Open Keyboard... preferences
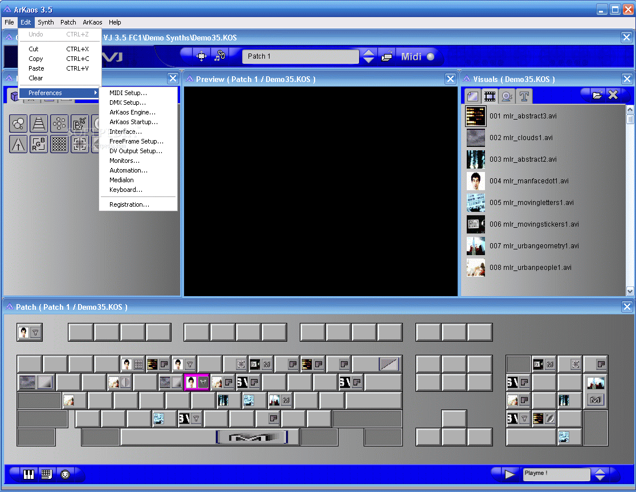Viewport: 636px width, 492px height. tap(138, 190)
